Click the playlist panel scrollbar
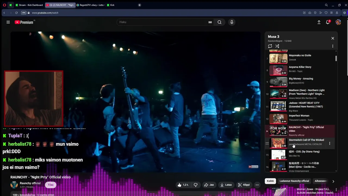Viewport: 348px width, 196px height. [336, 58]
